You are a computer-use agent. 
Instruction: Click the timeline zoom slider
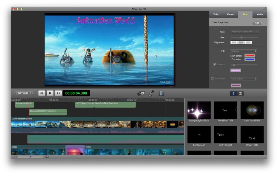(31, 157)
